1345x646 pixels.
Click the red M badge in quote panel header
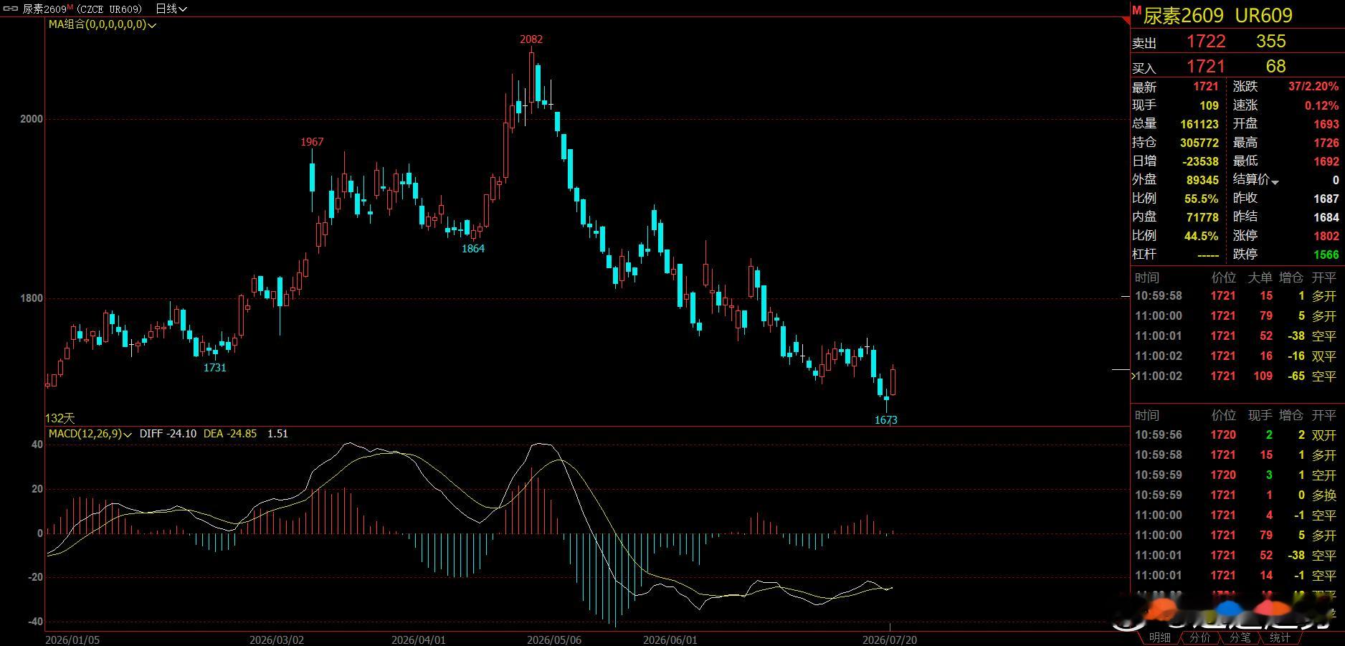[x=1136, y=10]
